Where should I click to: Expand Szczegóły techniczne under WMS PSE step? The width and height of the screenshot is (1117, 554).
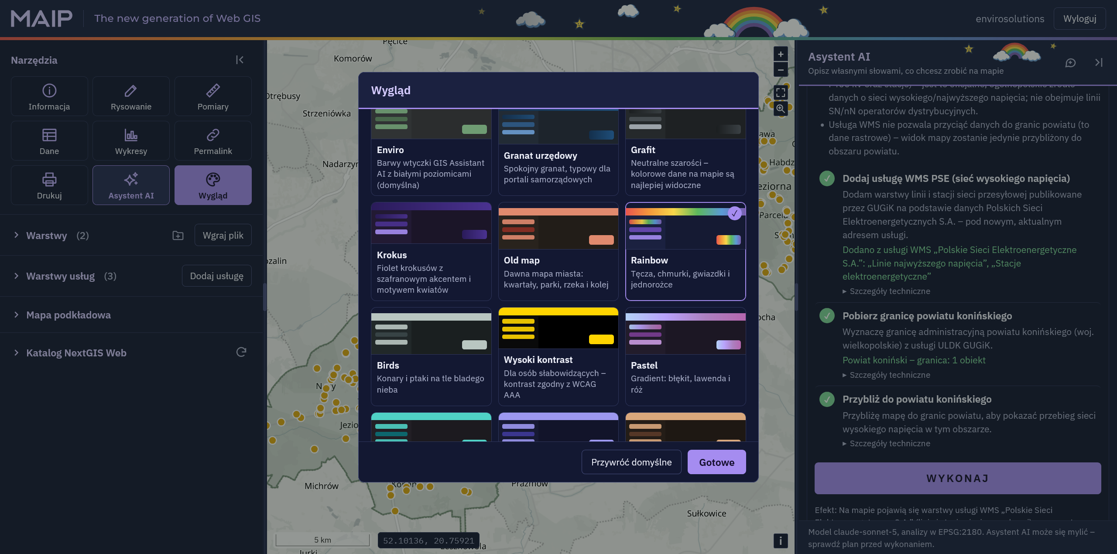coord(886,291)
